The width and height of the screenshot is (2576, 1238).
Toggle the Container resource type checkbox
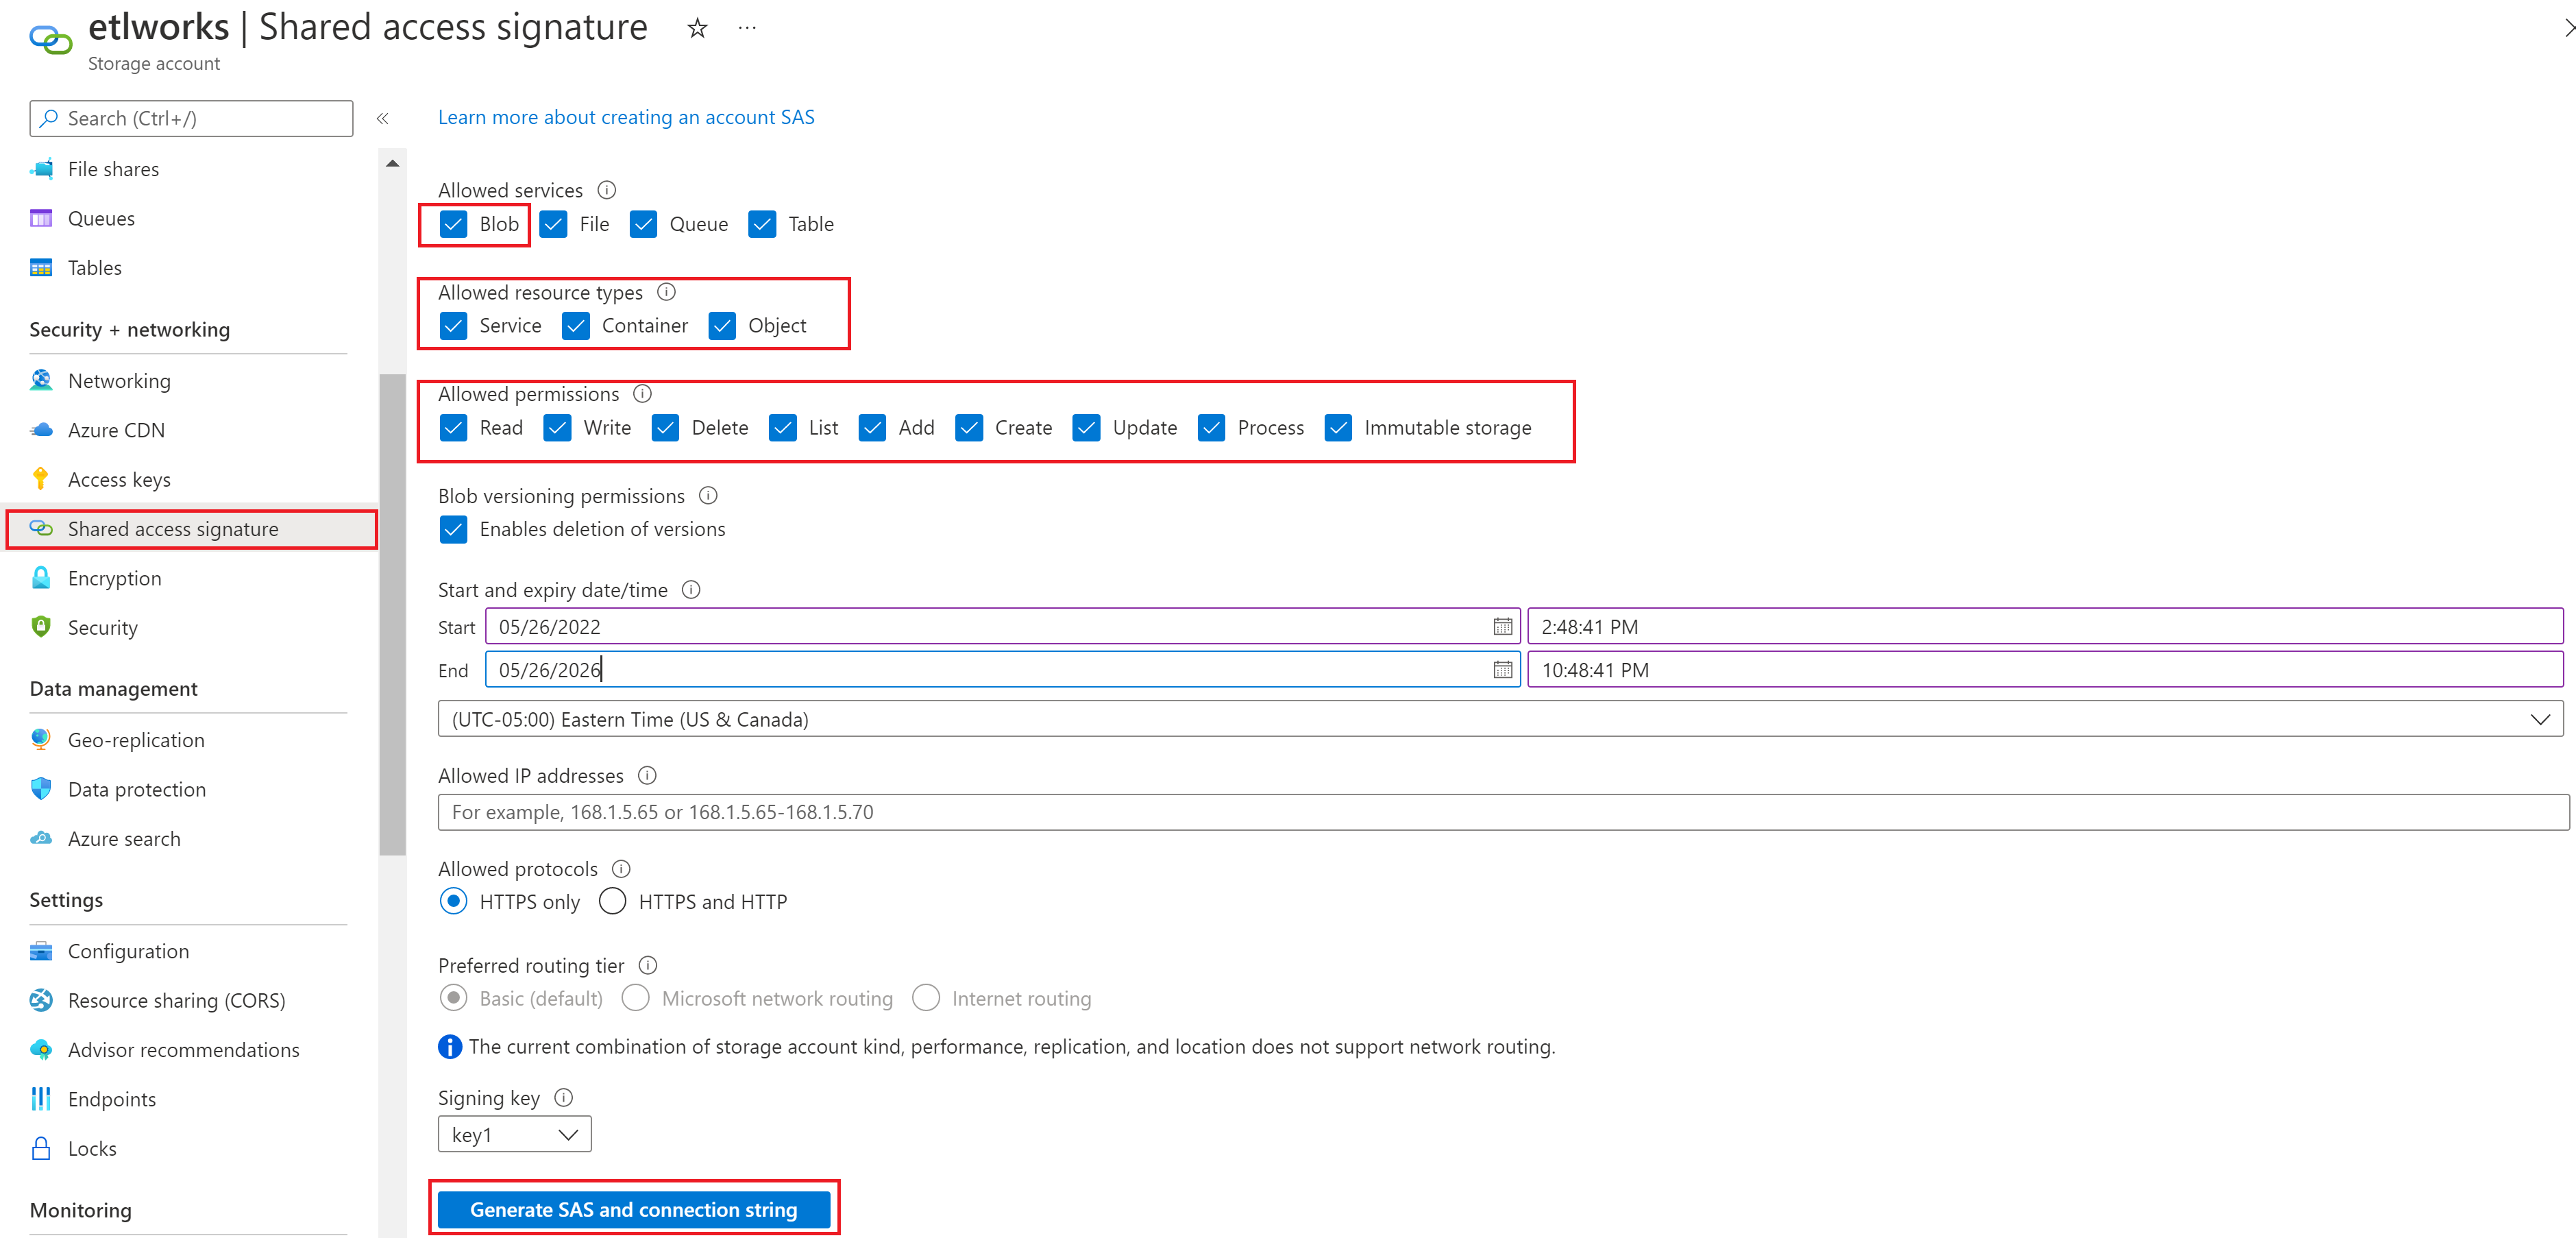576,326
